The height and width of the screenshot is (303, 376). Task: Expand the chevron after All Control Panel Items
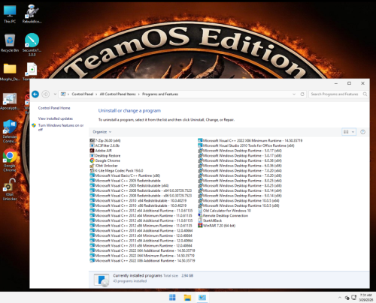(139, 94)
